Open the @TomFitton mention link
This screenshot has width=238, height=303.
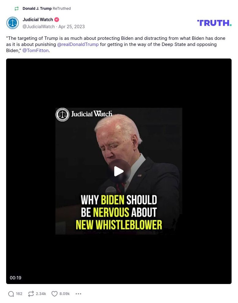(36, 51)
